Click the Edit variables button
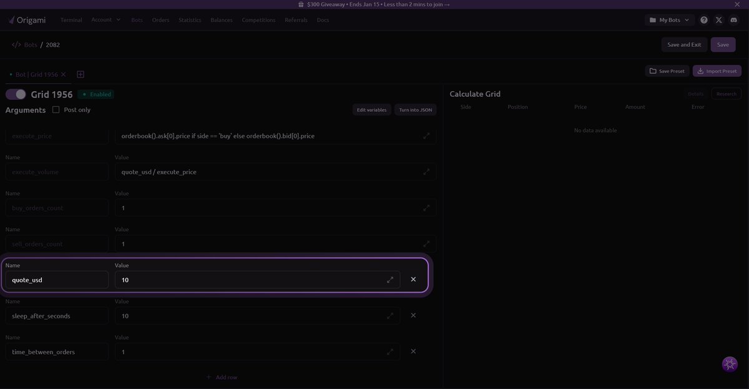Viewport: 749px width, 389px height. pyautogui.click(x=371, y=110)
